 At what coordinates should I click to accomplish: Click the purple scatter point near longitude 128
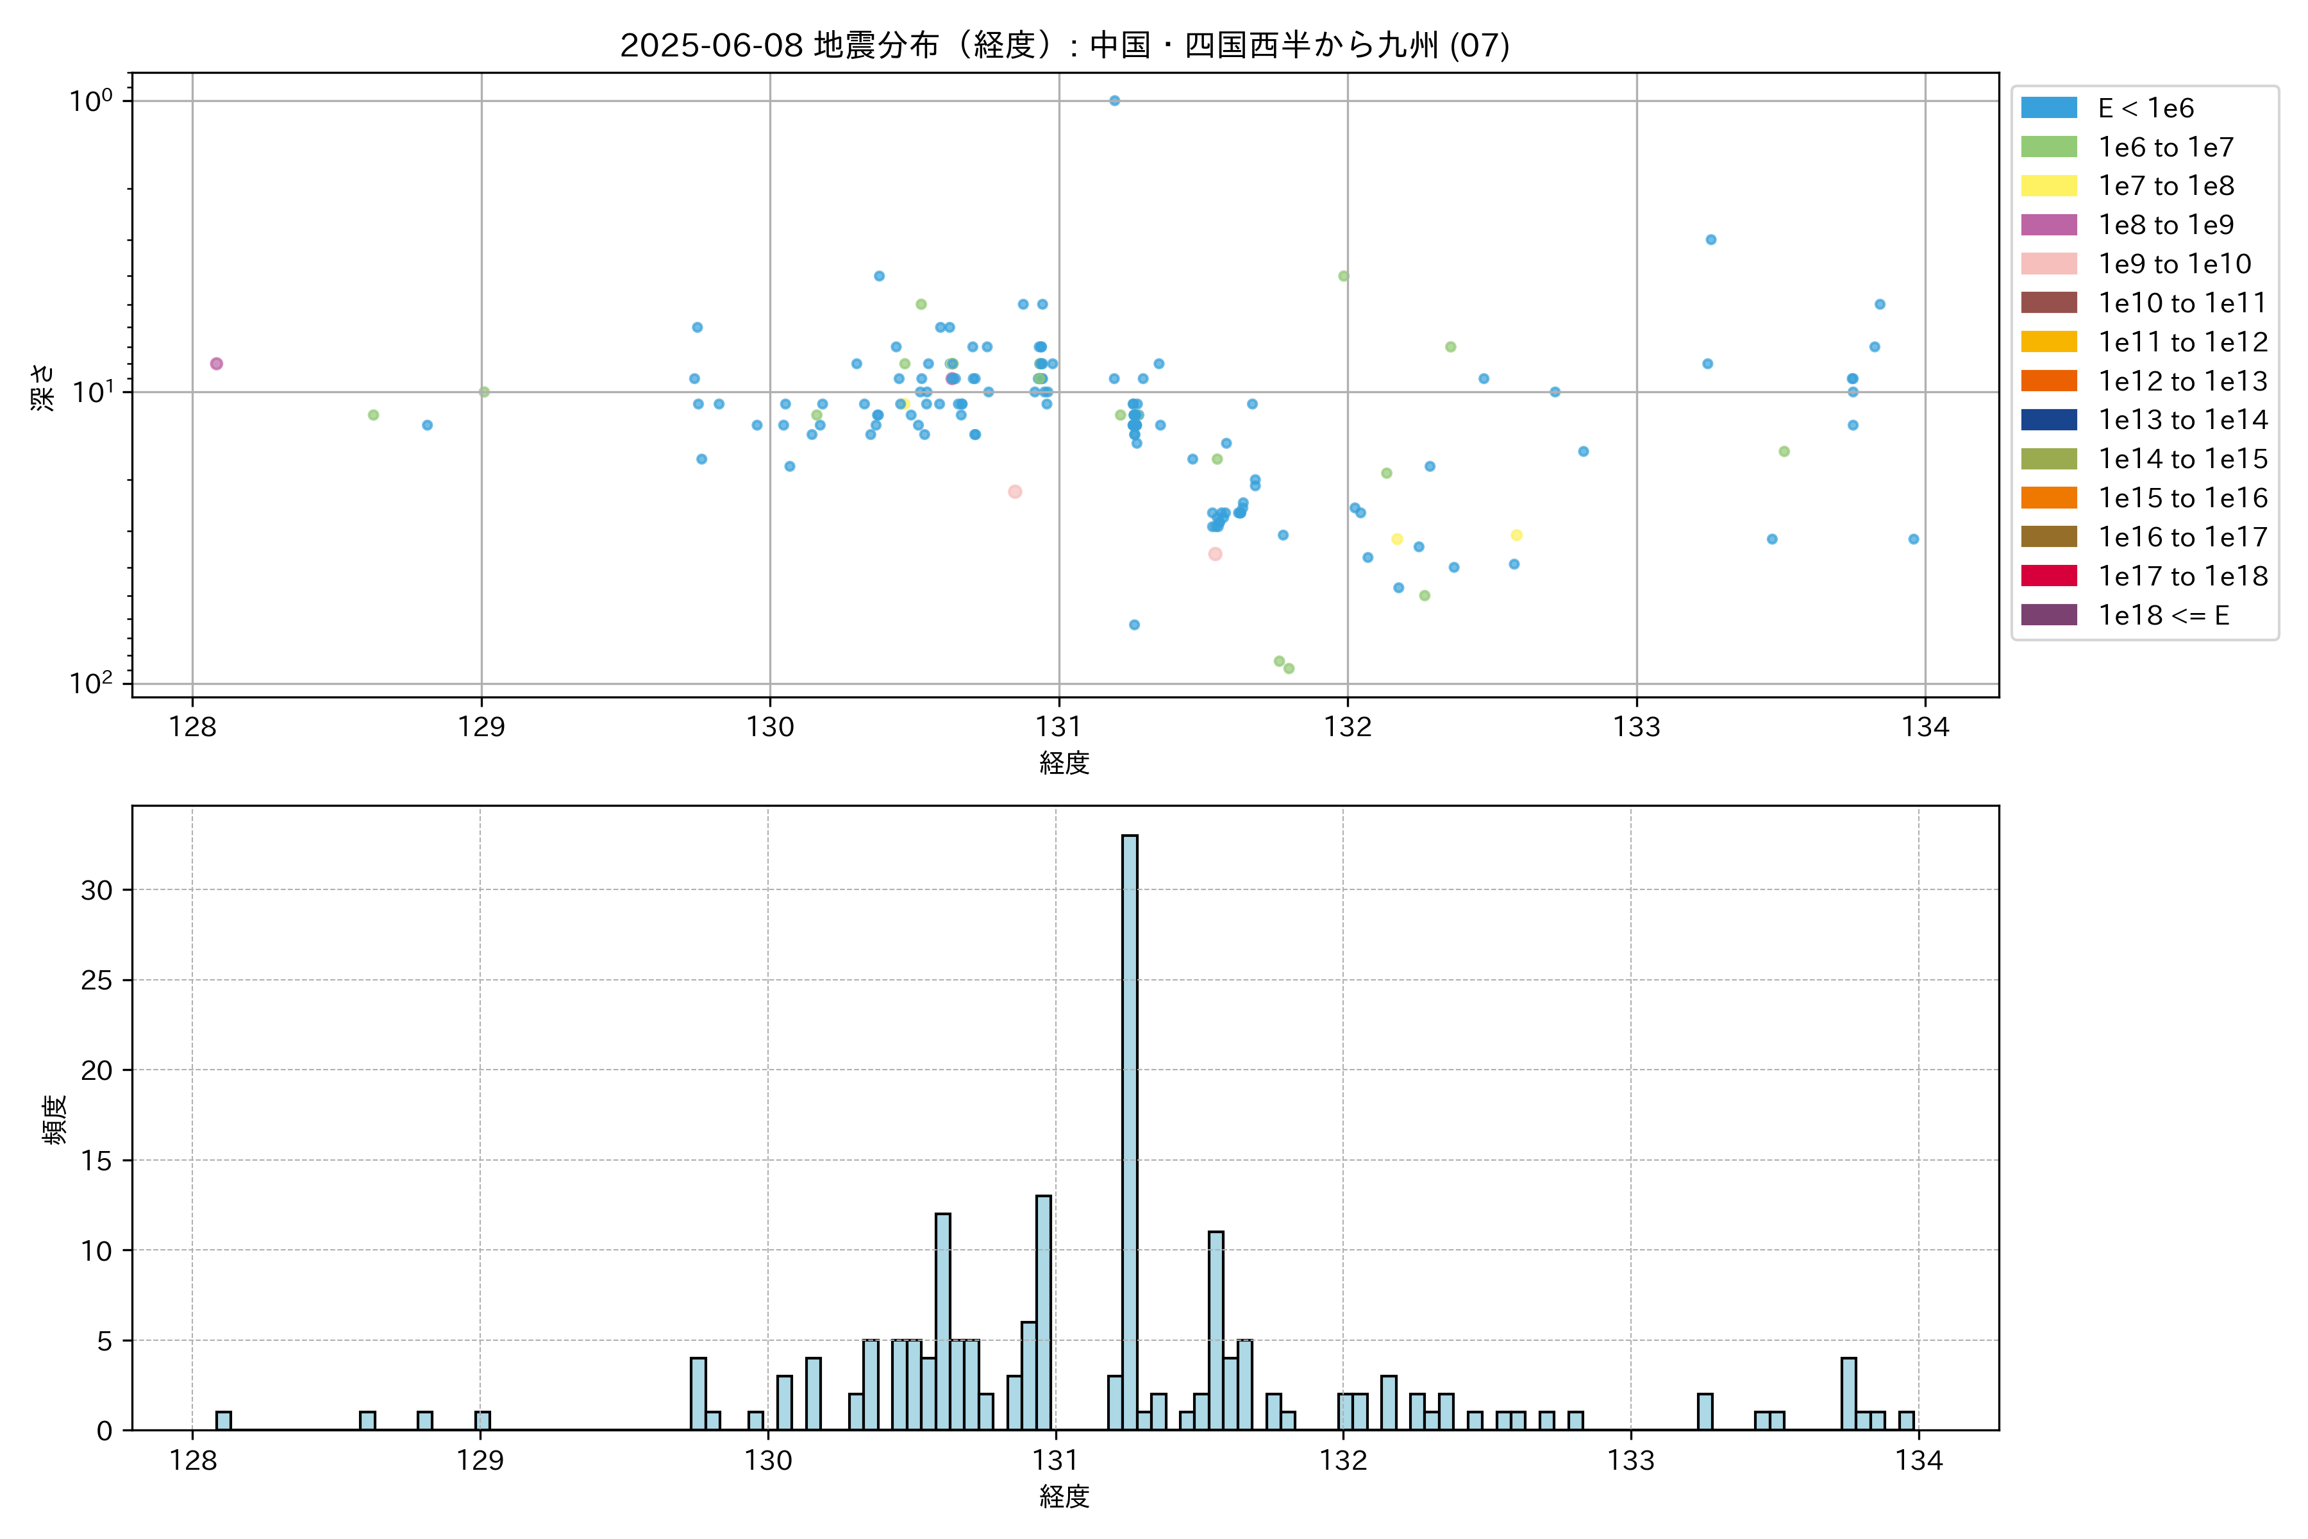[217, 364]
